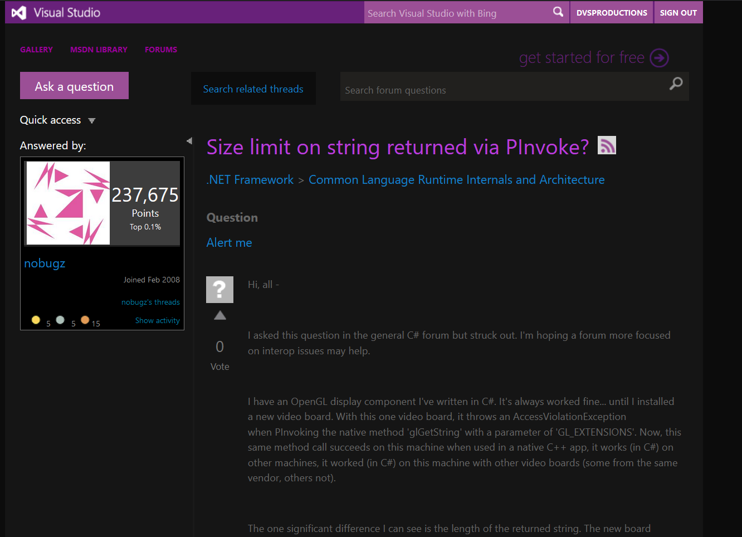Open the MSDN LIBRARY menu item
This screenshot has width=742, height=537.
click(x=99, y=50)
